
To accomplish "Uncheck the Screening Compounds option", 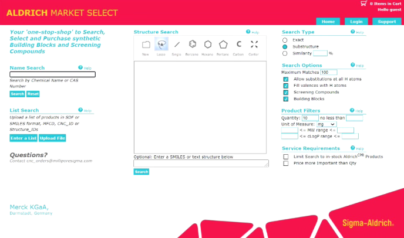I will coord(286,93).
